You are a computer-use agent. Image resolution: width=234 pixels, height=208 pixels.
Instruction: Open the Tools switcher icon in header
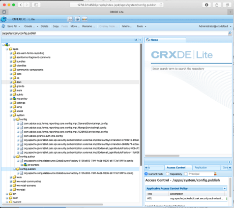tap(70, 19)
